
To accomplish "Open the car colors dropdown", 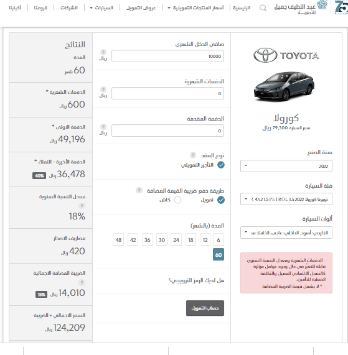I will pos(286,233).
